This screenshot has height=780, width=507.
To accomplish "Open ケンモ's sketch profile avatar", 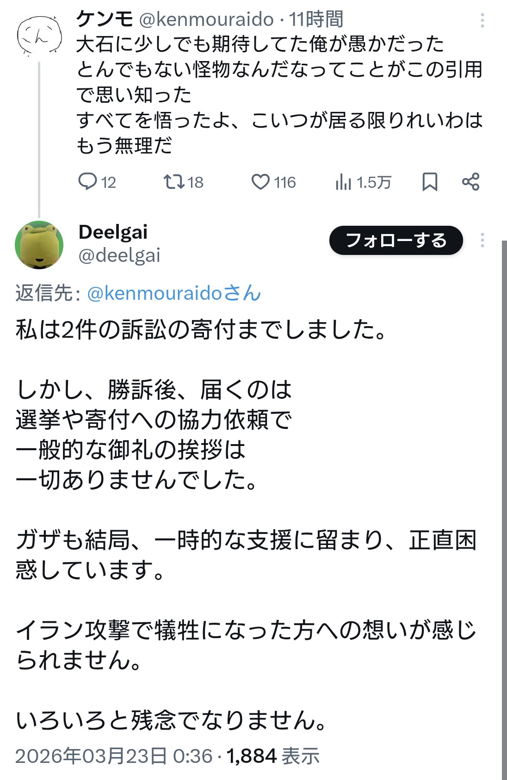I will pyautogui.click(x=40, y=36).
